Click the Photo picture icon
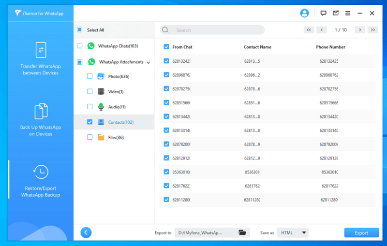Screen dimensions: 387x246 tap(101, 76)
